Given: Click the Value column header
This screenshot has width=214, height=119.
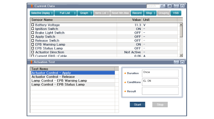Looking at the screenshot, I should 129,20.
